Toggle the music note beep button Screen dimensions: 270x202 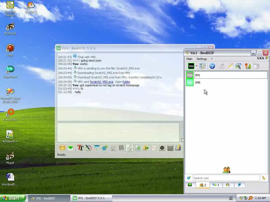pyautogui.click(x=129, y=148)
